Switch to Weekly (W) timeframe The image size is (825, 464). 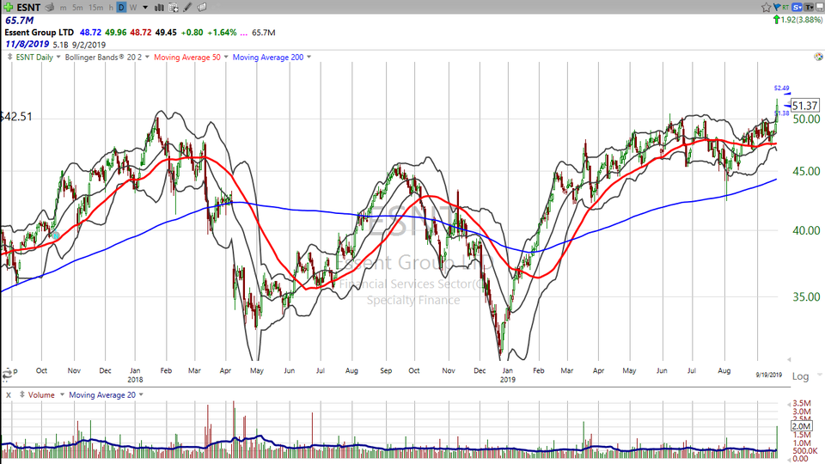[133, 7]
